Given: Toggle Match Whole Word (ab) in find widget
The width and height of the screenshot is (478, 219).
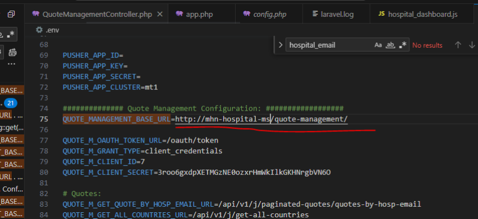Looking at the screenshot, I should coord(390,45).
